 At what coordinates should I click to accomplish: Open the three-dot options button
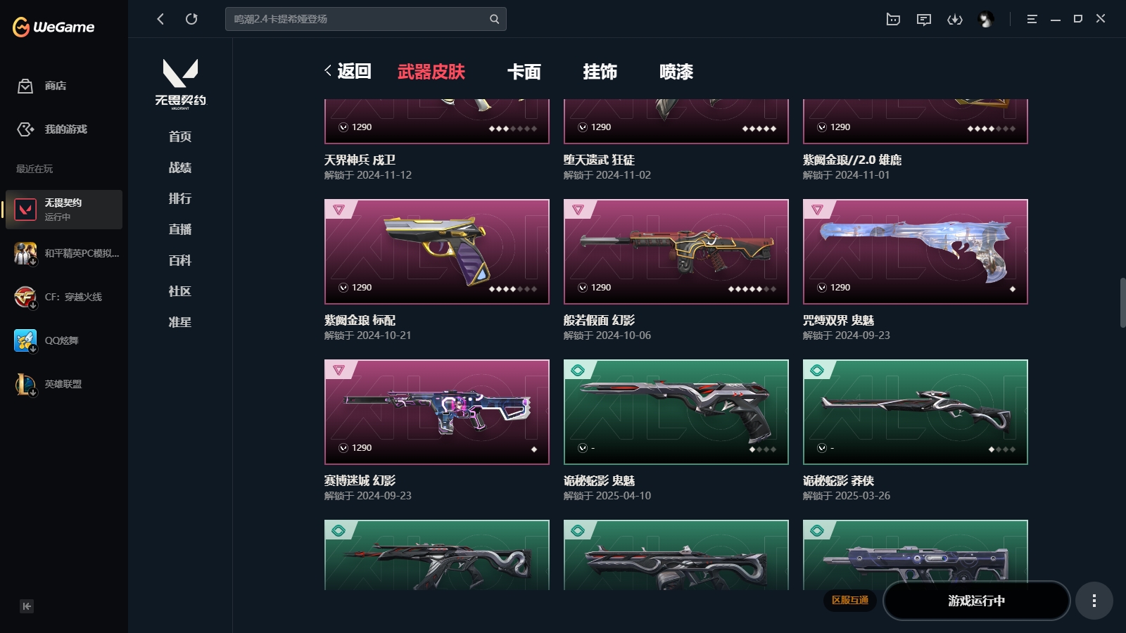(1094, 601)
